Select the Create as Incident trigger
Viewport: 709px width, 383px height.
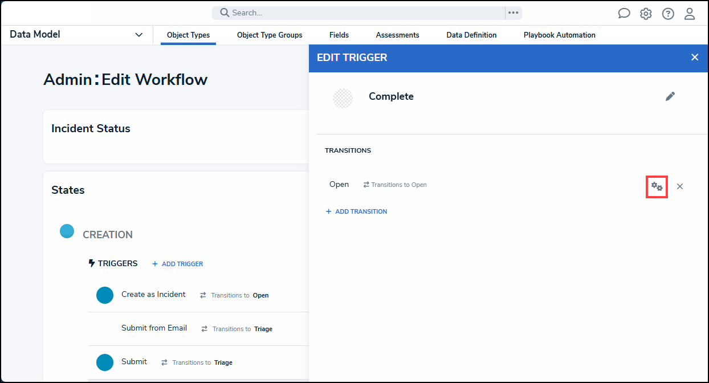click(x=153, y=295)
